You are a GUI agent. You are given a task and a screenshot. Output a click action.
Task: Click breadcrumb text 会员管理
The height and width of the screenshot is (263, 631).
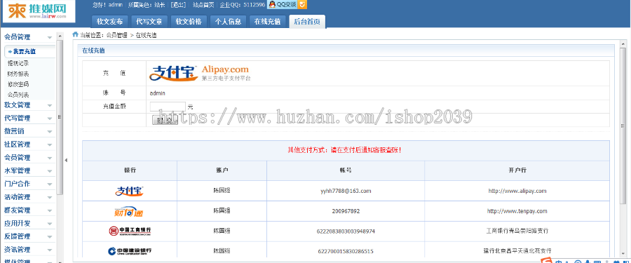(116, 35)
